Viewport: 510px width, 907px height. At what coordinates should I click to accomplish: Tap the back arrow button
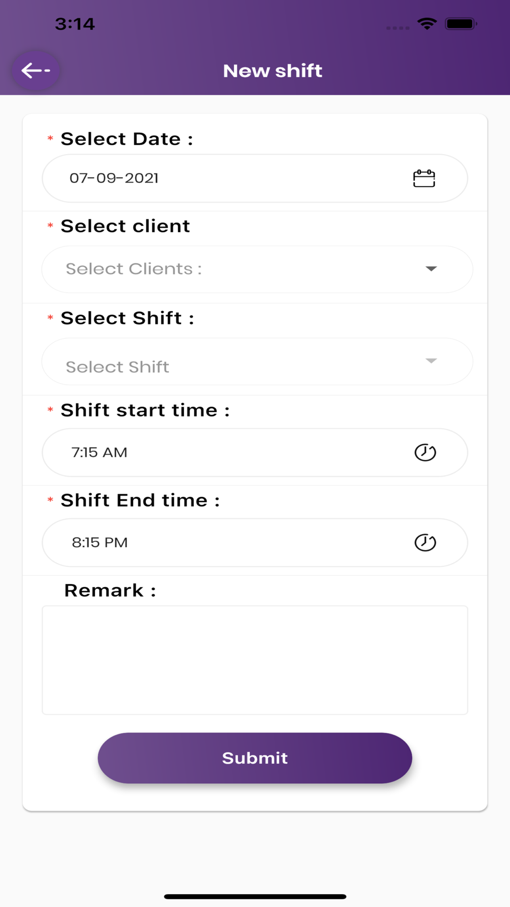36,70
